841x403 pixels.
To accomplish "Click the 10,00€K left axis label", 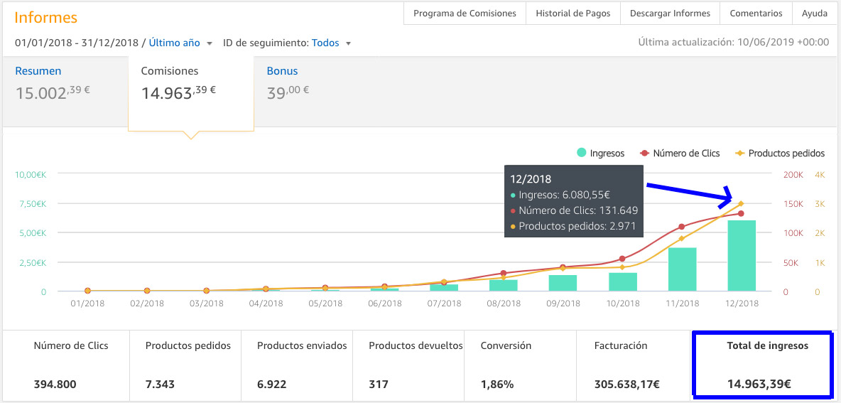I will pyautogui.click(x=31, y=174).
